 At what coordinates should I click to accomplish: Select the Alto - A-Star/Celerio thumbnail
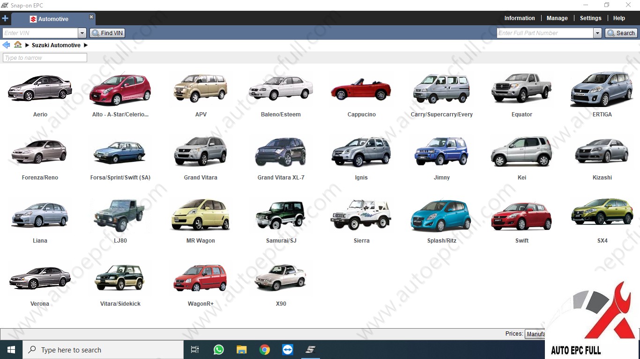[x=120, y=89]
